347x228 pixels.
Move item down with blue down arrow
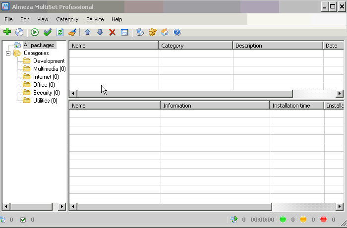[100, 32]
